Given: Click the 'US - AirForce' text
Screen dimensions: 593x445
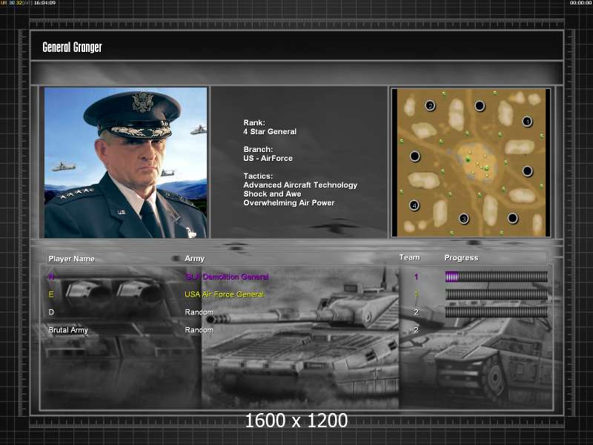Looking at the screenshot, I should (x=268, y=158).
